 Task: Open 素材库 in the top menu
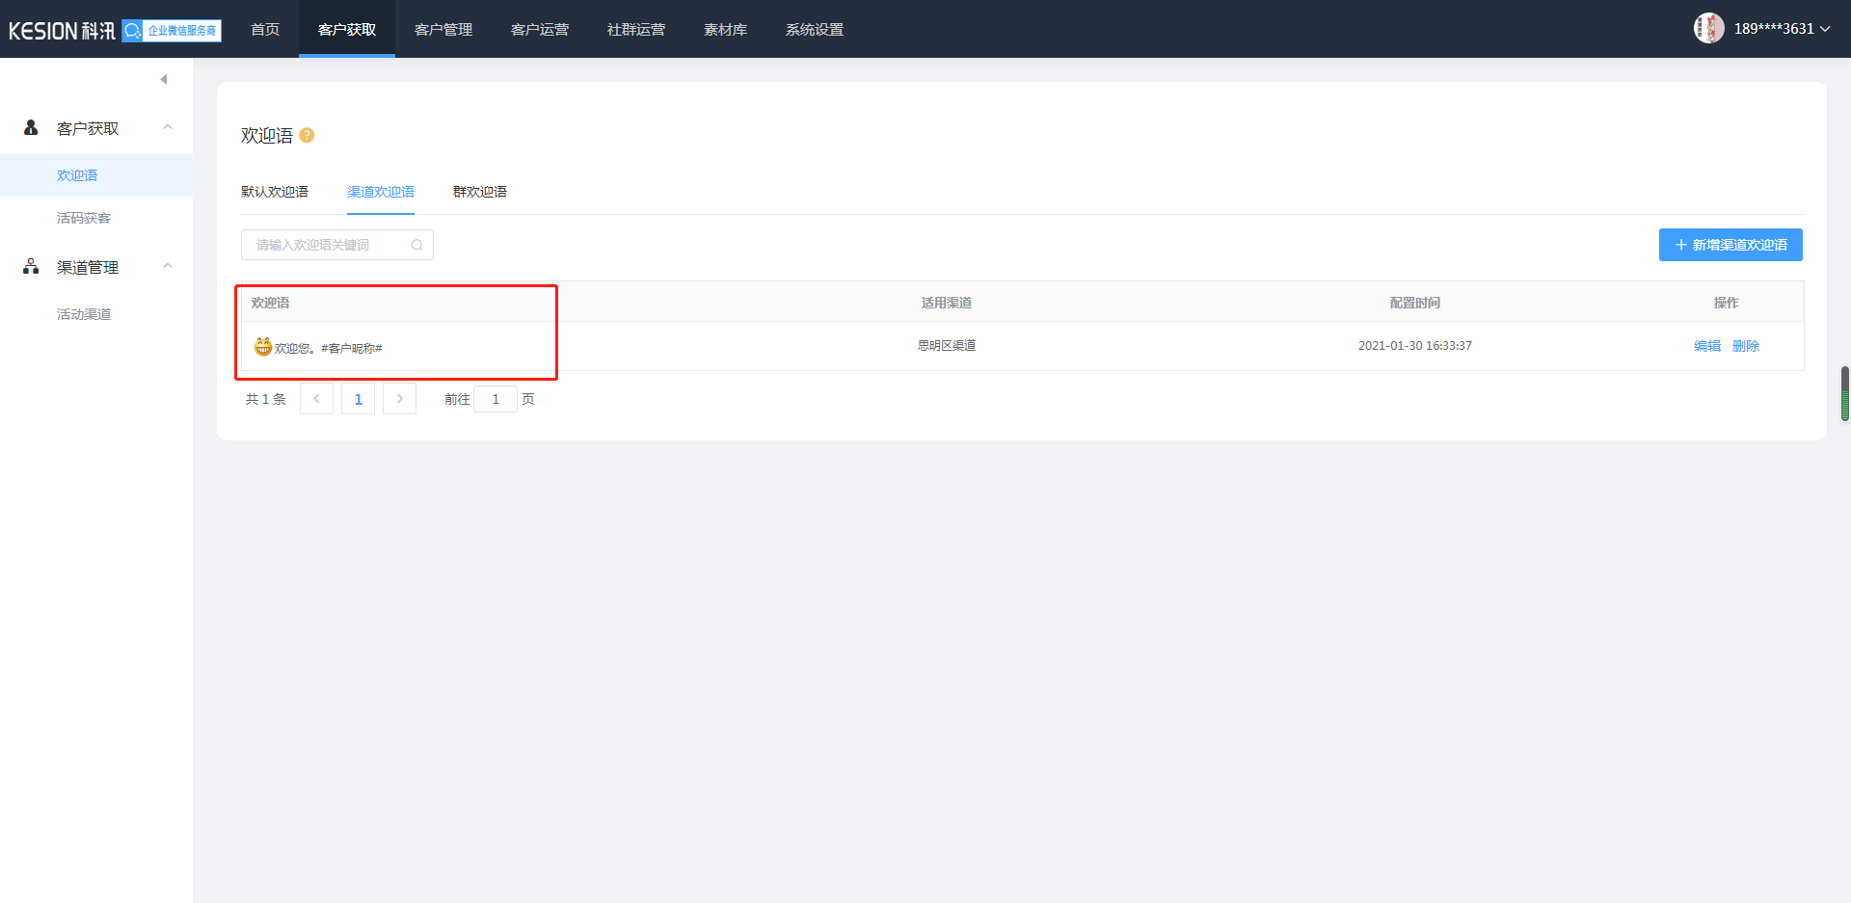pos(725,30)
